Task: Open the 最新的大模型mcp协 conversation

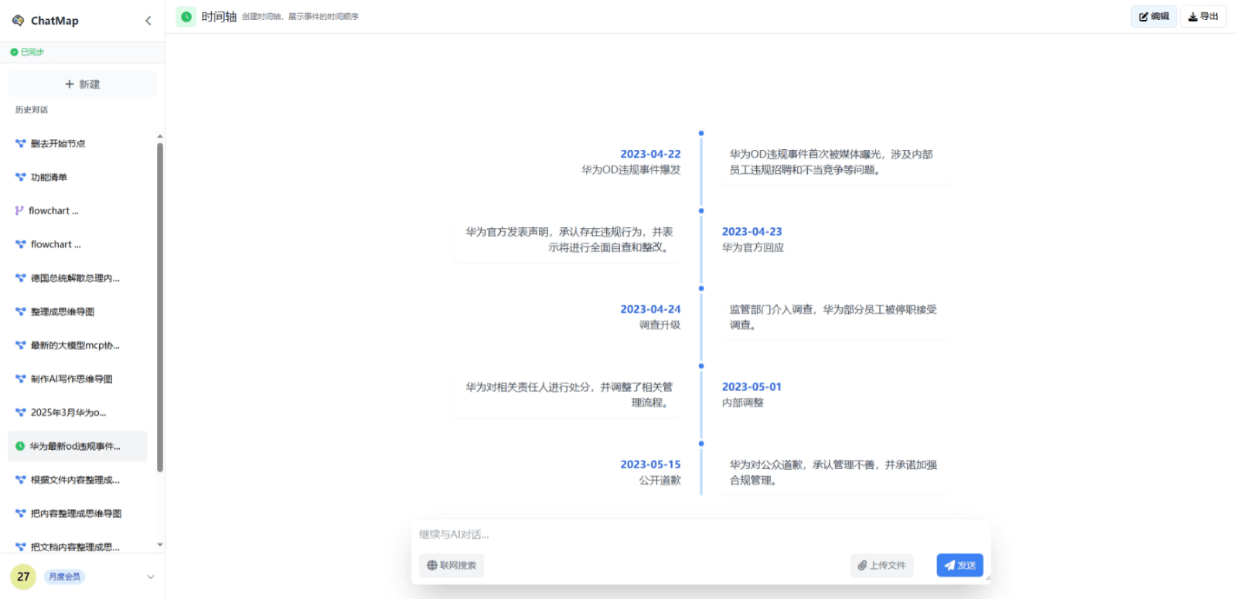Action: tap(77, 345)
